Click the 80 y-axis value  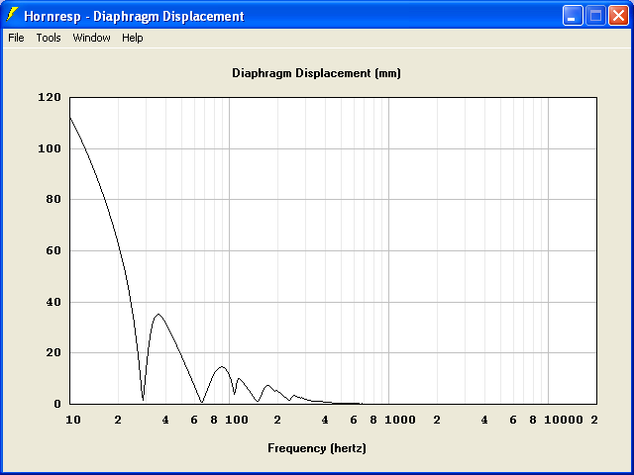(53, 199)
